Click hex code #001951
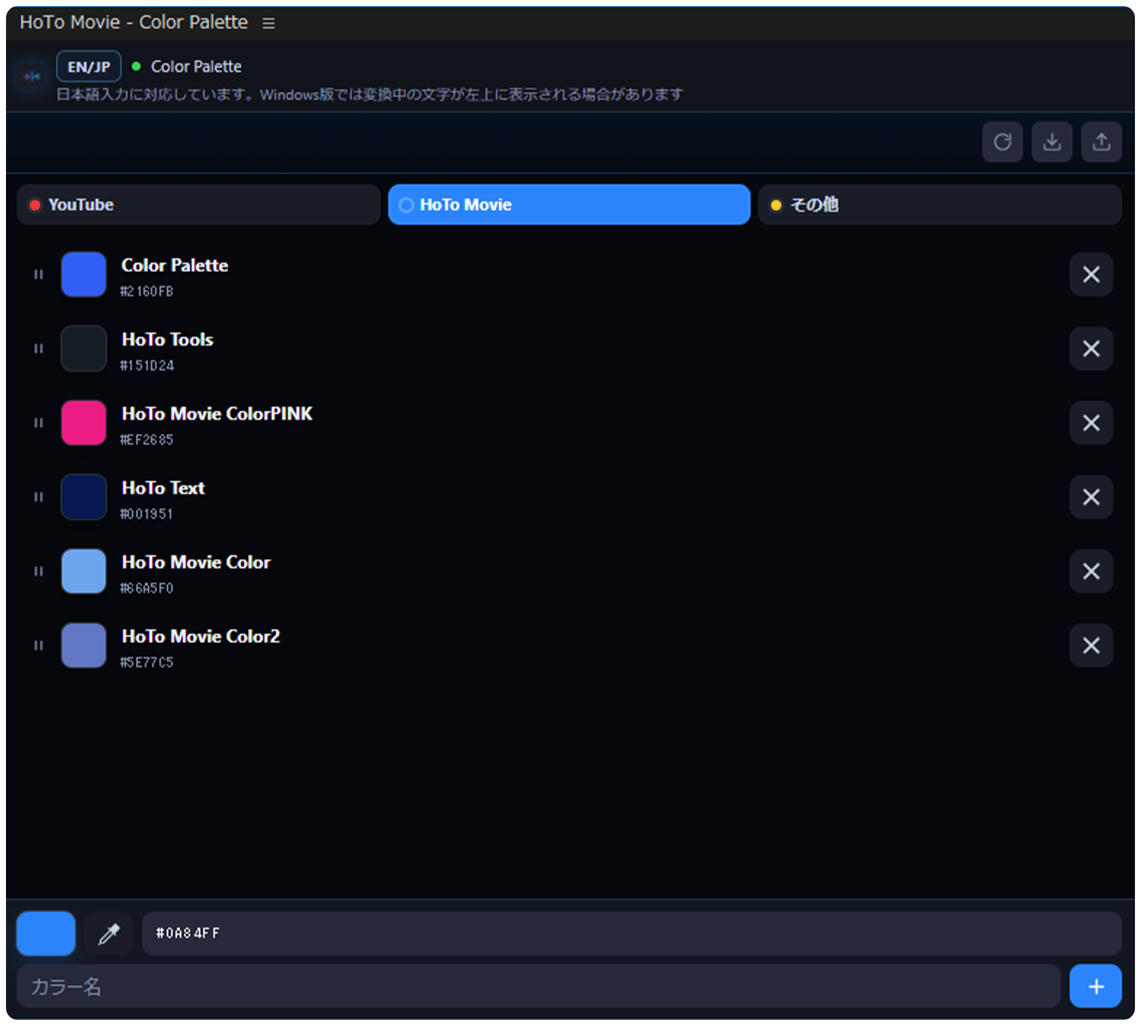Image resolution: width=1141 pixels, height=1026 pixels. (x=146, y=514)
